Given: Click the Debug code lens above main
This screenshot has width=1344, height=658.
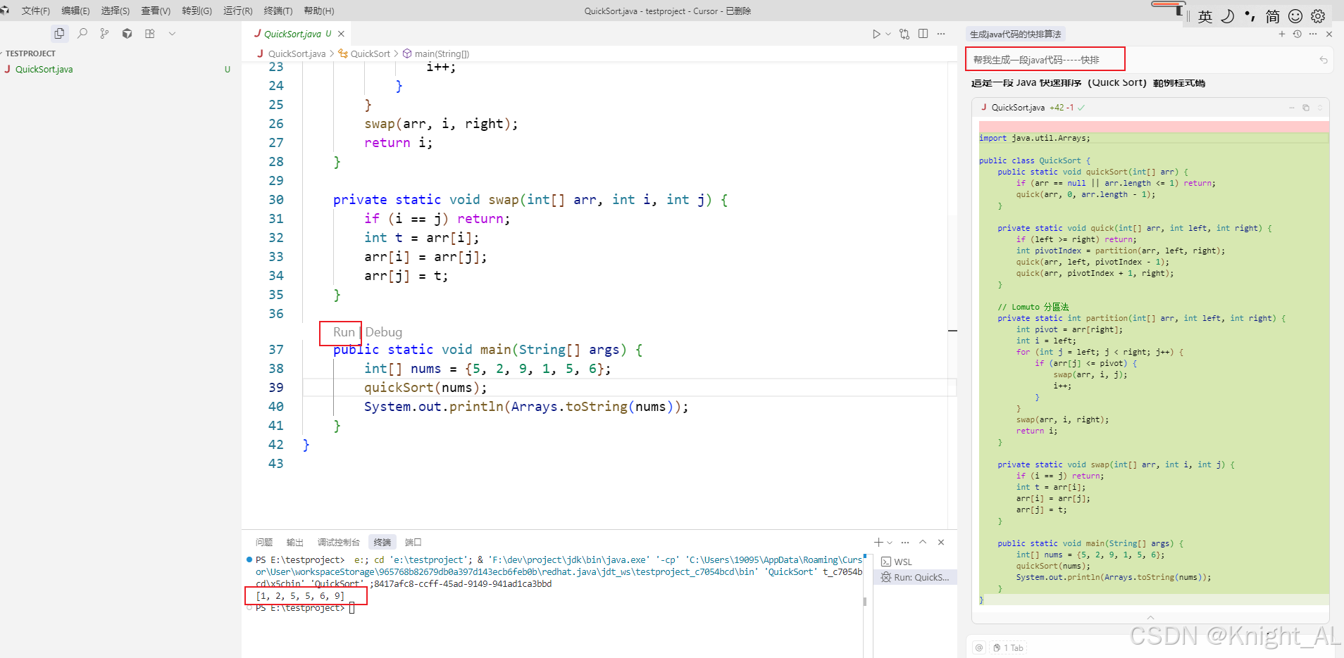Looking at the screenshot, I should (x=384, y=332).
